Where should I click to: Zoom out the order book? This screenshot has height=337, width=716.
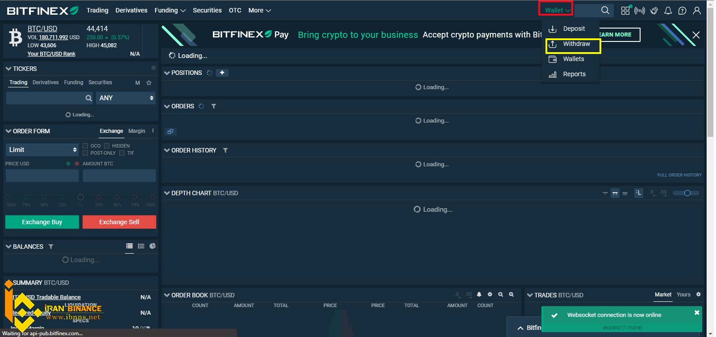pyautogui.click(x=500, y=295)
